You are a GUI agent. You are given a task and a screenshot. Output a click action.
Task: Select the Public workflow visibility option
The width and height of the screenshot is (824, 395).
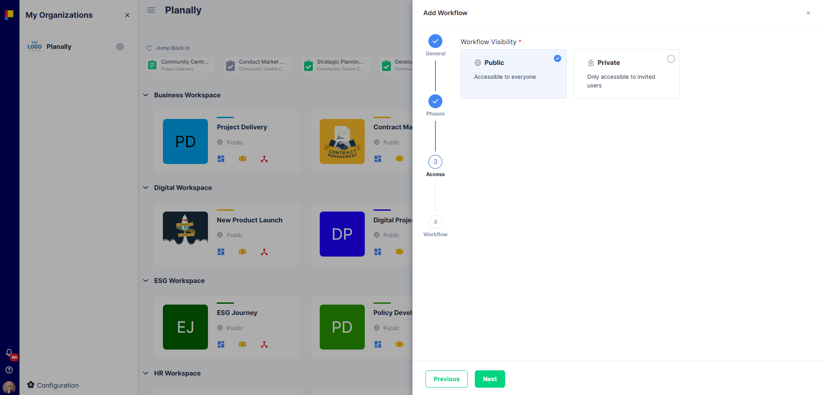513,74
